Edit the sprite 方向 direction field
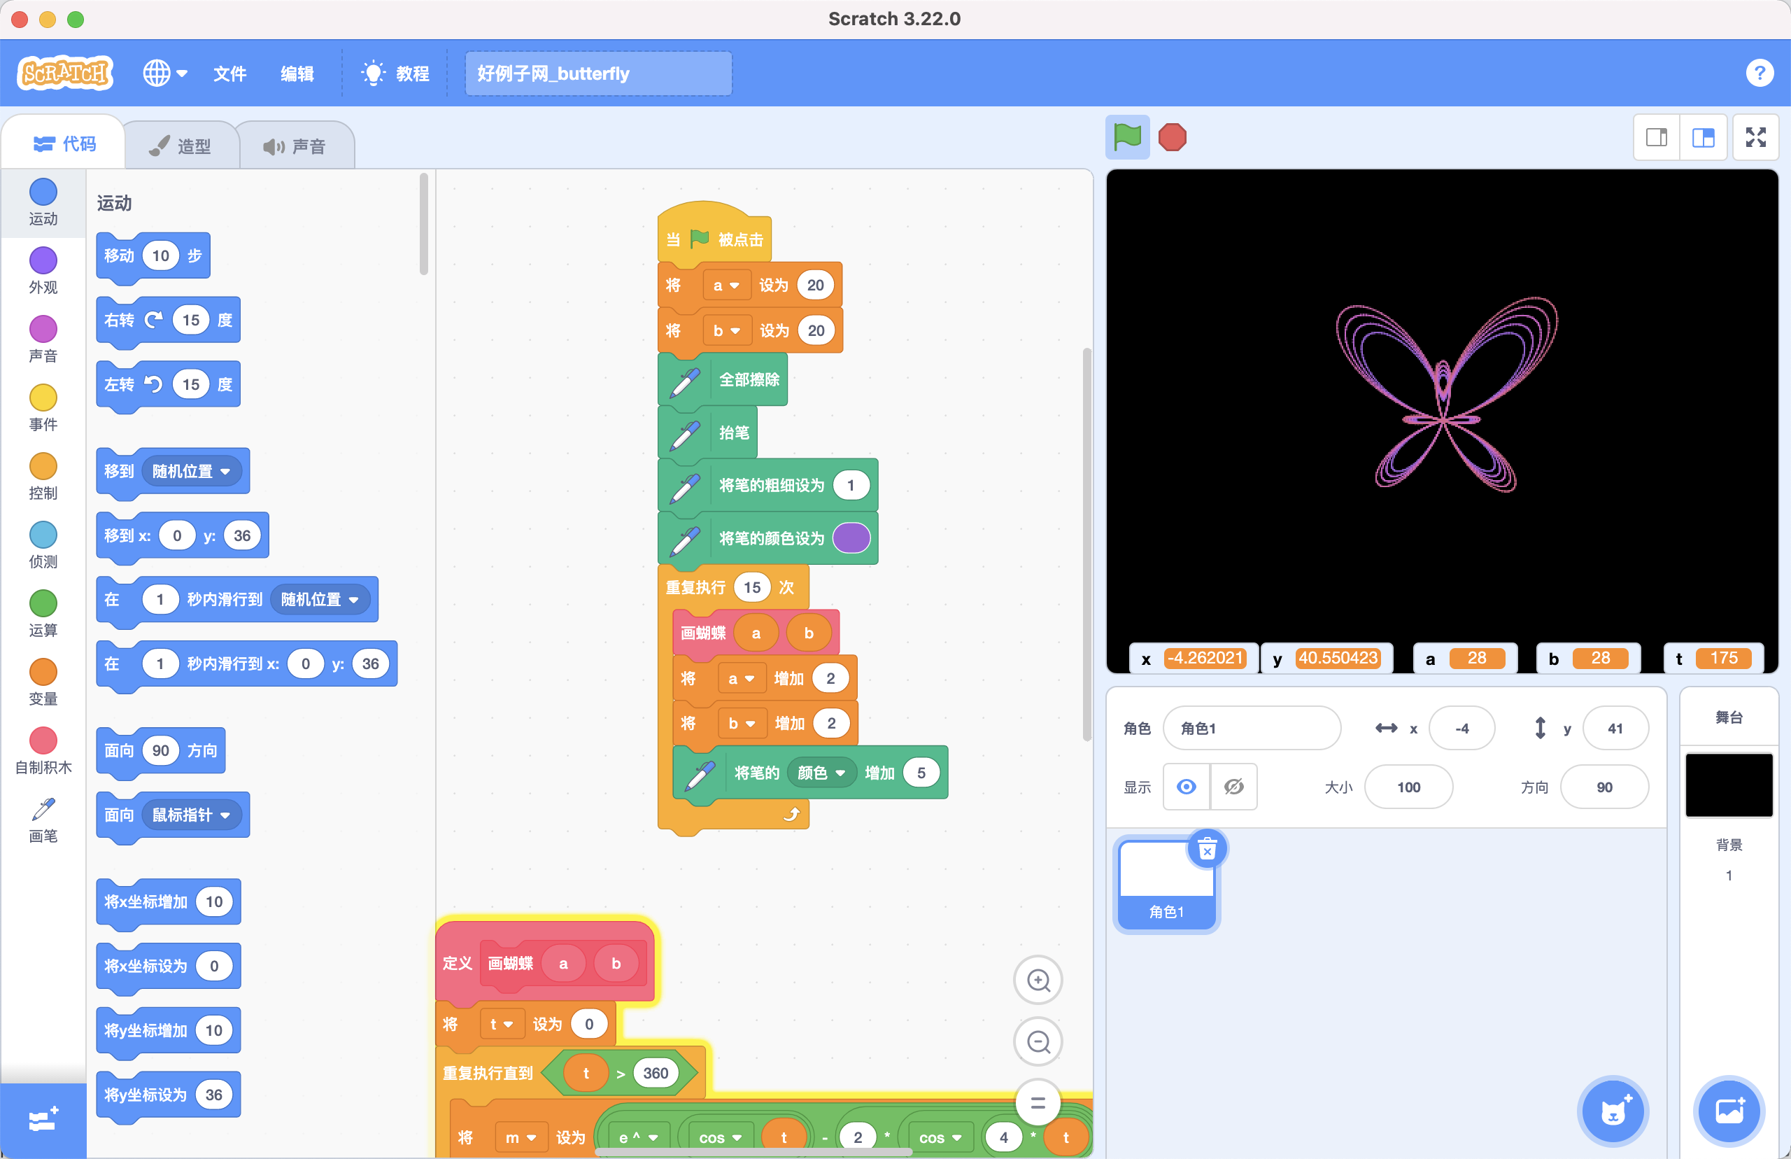Viewport: 1791px width, 1159px height. [x=1604, y=787]
